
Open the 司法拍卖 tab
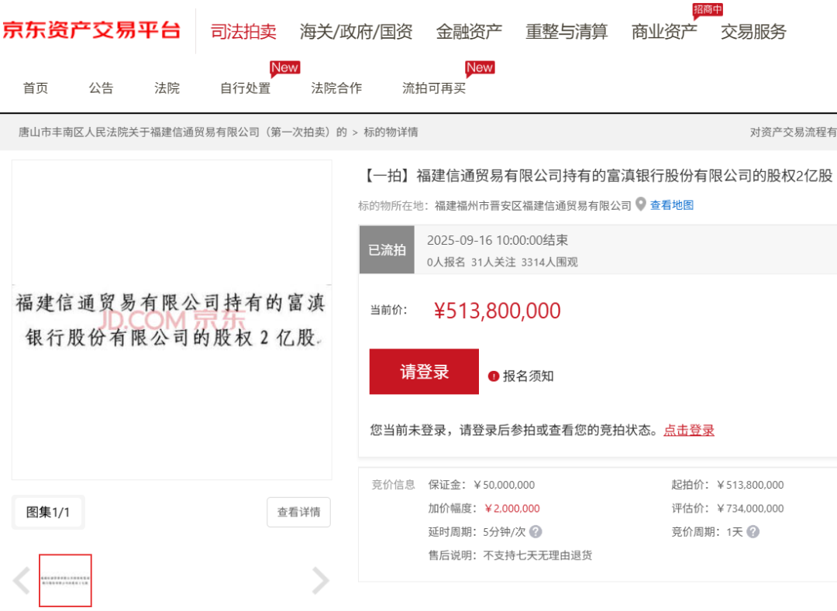pos(243,32)
